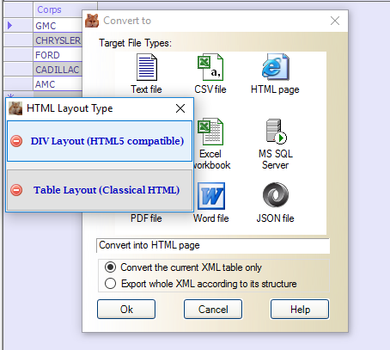This screenshot has width=390, height=350.
Task: Click the fox icon in HTML Layout Type title
Action: (15, 108)
